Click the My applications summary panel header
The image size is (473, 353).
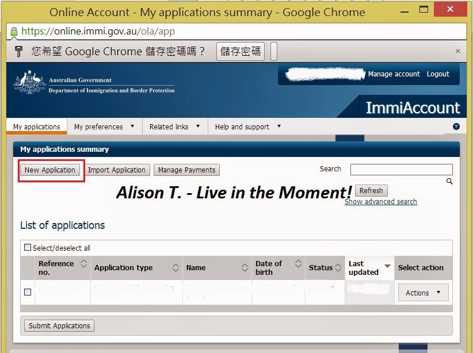(236, 149)
